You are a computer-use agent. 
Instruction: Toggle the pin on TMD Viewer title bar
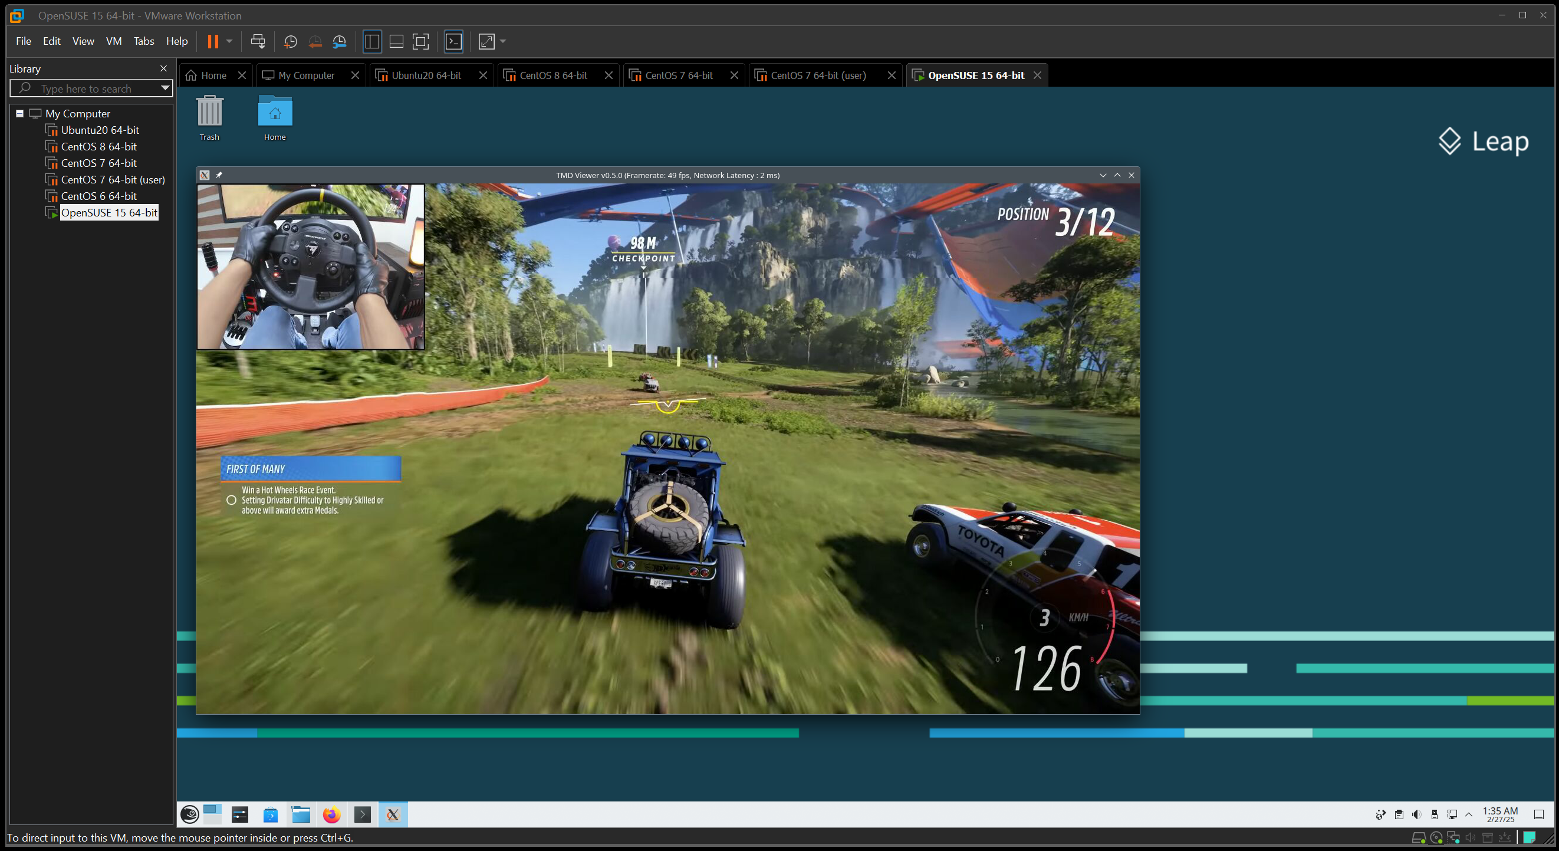pyautogui.click(x=219, y=175)
